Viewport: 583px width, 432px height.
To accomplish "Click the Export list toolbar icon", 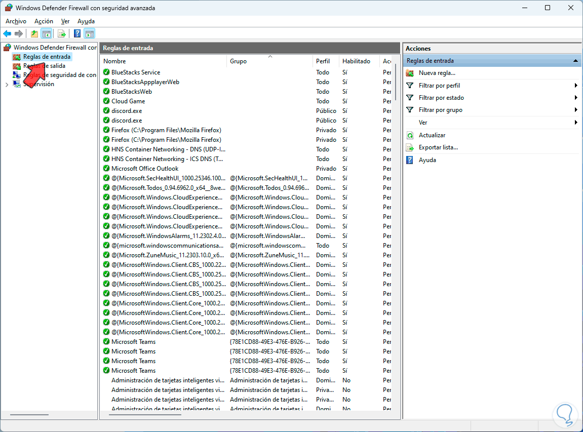I will pyautogui.click(x=62, y=34).
